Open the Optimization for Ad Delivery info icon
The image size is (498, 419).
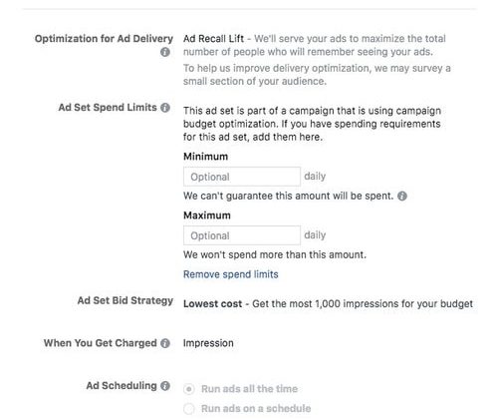click(165, 52)
